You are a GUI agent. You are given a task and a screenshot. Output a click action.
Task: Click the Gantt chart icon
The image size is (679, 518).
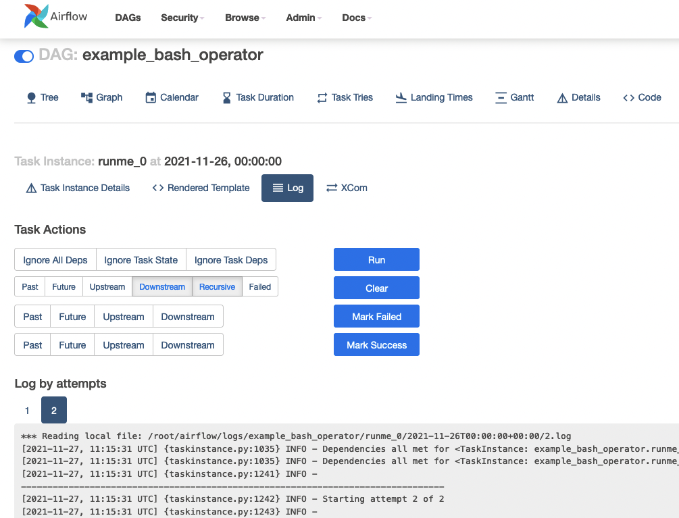501,98
